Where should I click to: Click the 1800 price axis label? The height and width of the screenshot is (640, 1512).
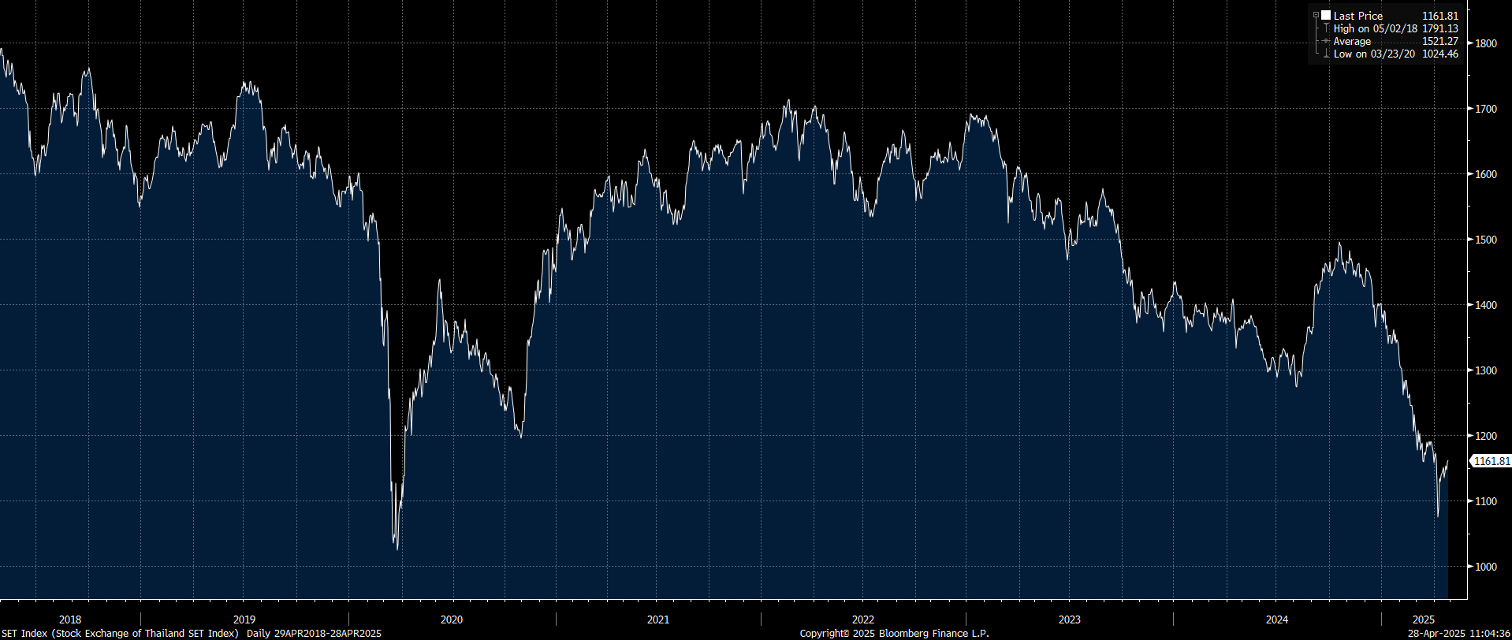[1486, 43]
